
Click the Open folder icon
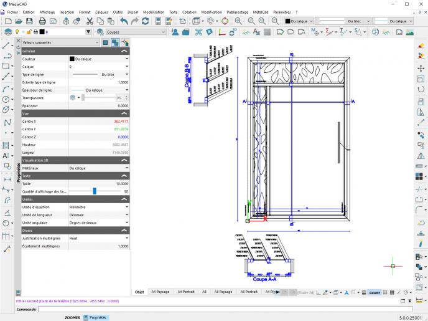(x=19, y=21)
